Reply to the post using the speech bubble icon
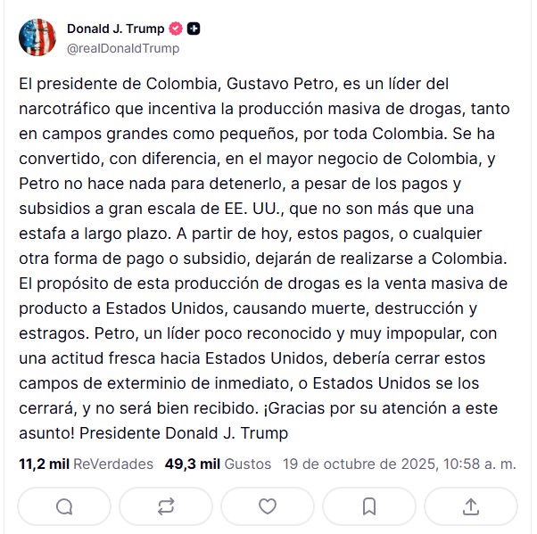The height and width of the screenshot is (534, 537). coord(64,506)
